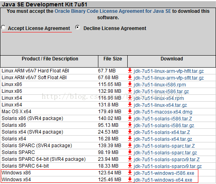
Task: Download jdk-7u51-linux-arm-vfp-sflt.tar.gz link
Action: (169, 78)
